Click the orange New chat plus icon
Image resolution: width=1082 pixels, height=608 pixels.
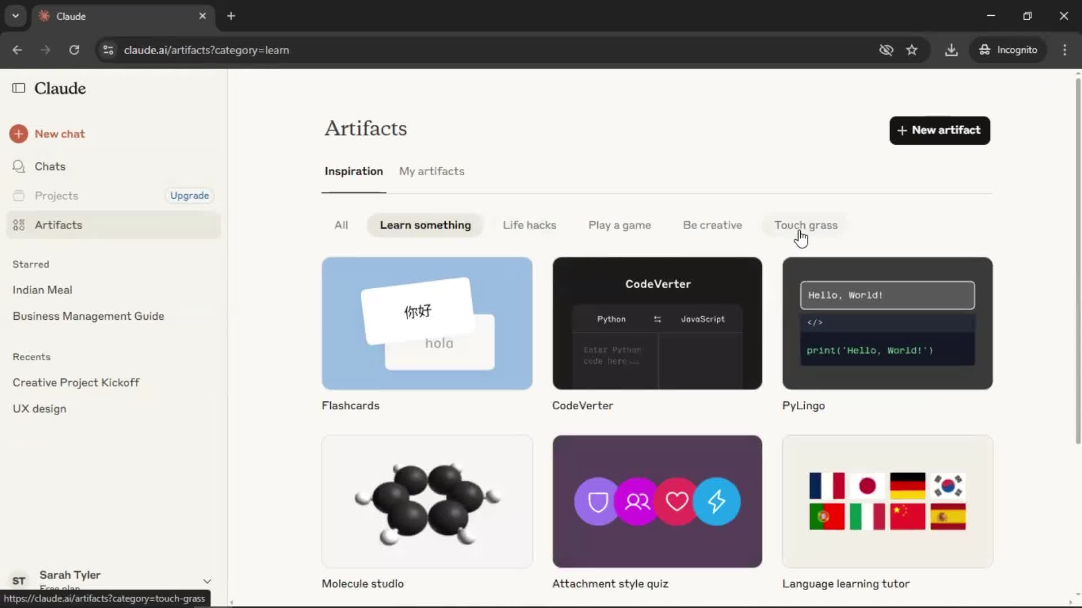(x=19, y=134)
